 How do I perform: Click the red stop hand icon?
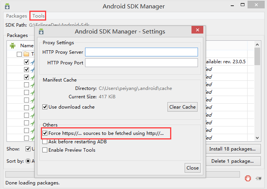pyautogui.click(x=248, y=178)
